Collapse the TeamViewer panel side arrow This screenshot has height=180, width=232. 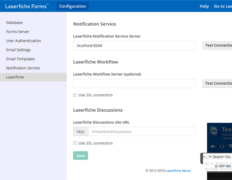pyautogui.click(x=204, y=157)
